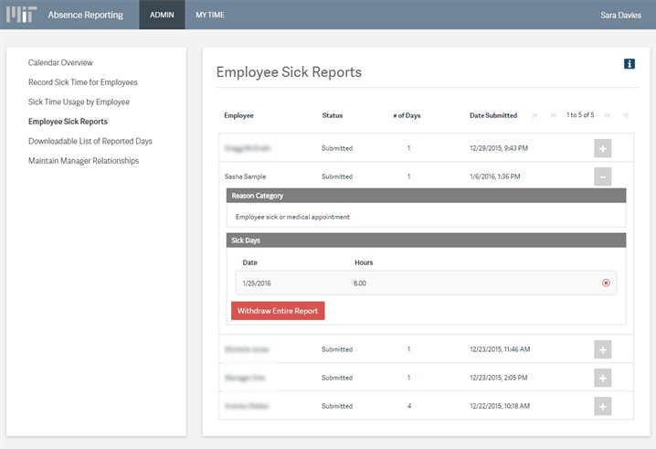Click the Sara Davies user name
This screenshot has height=449, width=656.
point(620,15)
